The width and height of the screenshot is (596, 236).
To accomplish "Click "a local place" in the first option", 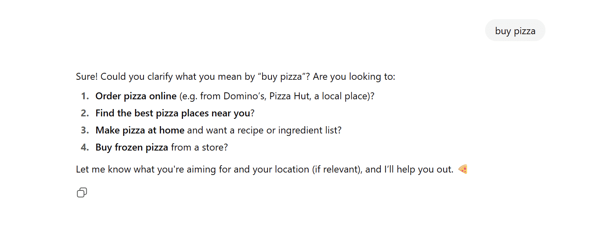I will click(341, 96).
